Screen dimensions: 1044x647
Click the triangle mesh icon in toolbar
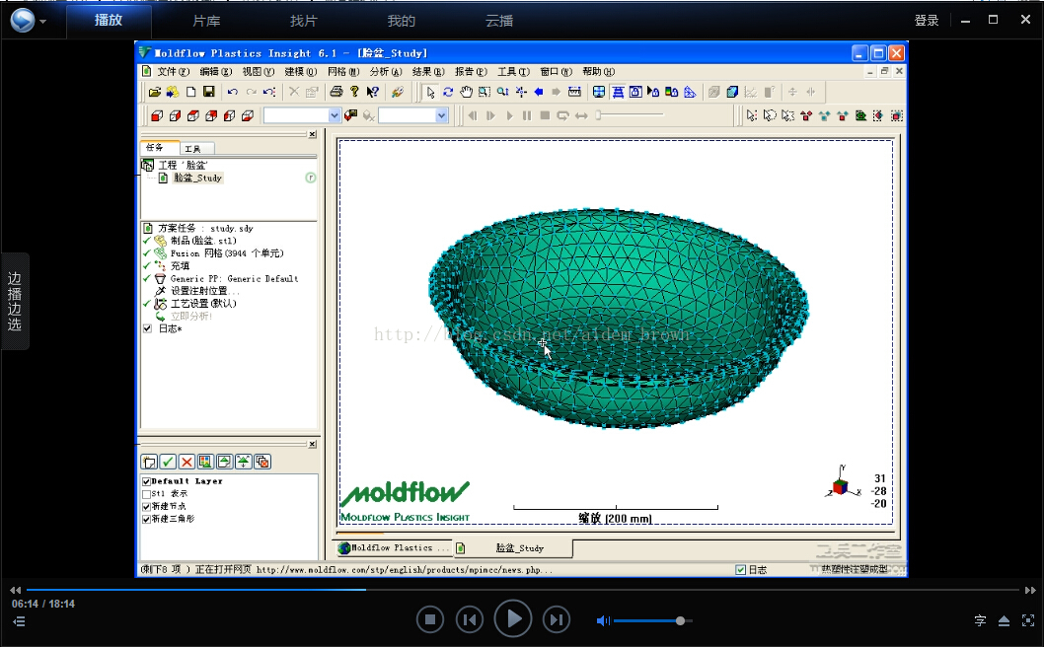690,92
